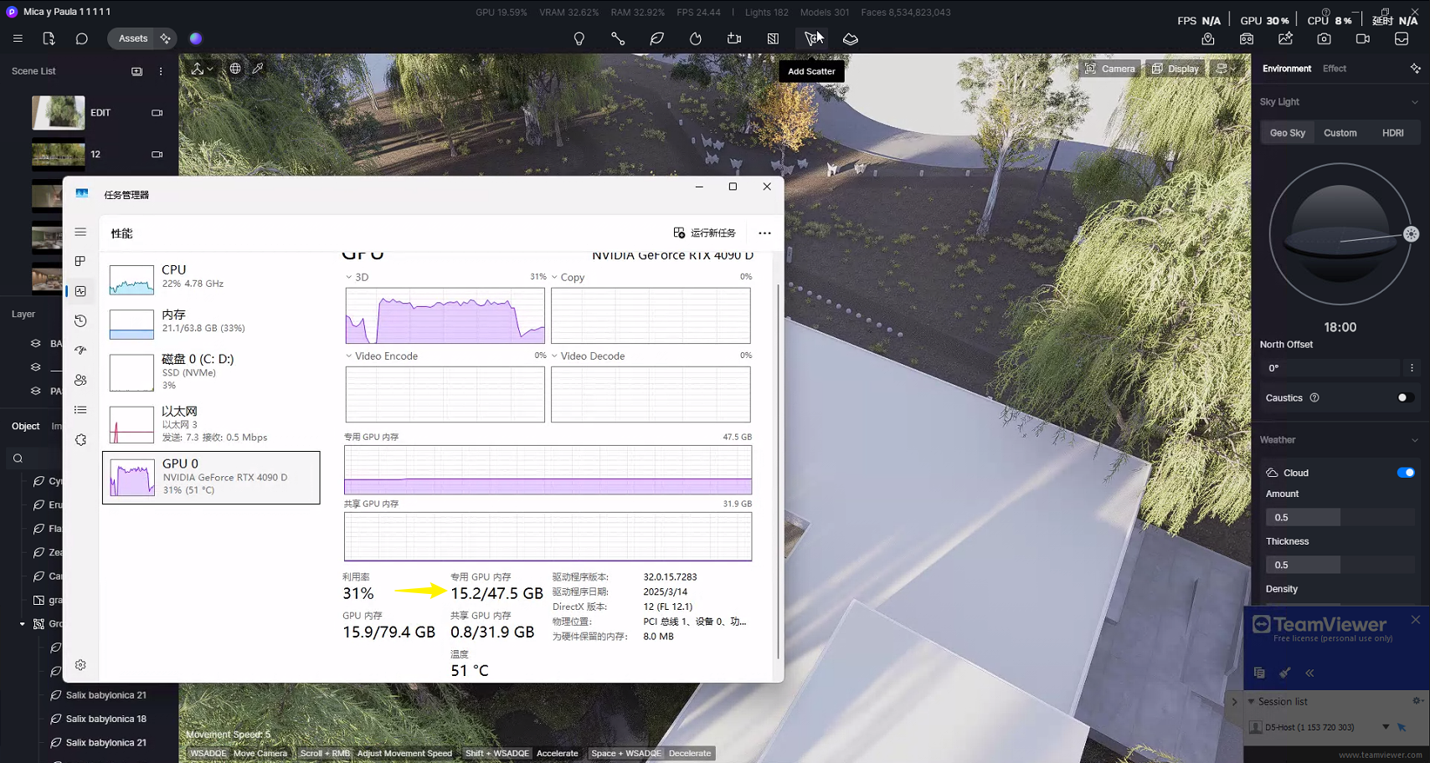The image size is (1430, 763).
Task: Collapse the Group tree arrow
Action: tap(23, 624)
